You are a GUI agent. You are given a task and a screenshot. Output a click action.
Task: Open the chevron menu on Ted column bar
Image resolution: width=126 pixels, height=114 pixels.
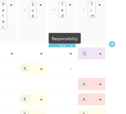tap(71, 46)
